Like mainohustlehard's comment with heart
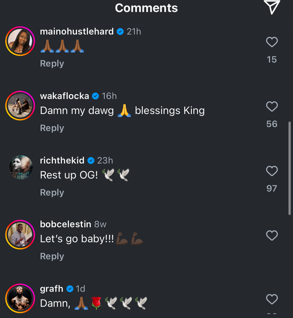Screen dimensions: 293x318 coord(272,42)
